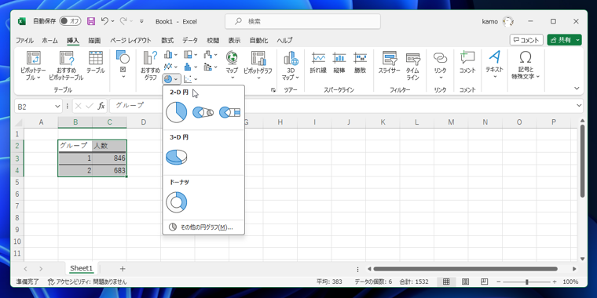
Task: Open the hierarchy chart dropdown
Action: pyautogui.click(x=190, y=55)
